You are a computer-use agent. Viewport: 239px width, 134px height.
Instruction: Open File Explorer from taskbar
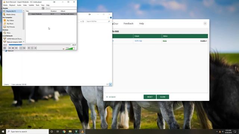click(x=70, y=131)
